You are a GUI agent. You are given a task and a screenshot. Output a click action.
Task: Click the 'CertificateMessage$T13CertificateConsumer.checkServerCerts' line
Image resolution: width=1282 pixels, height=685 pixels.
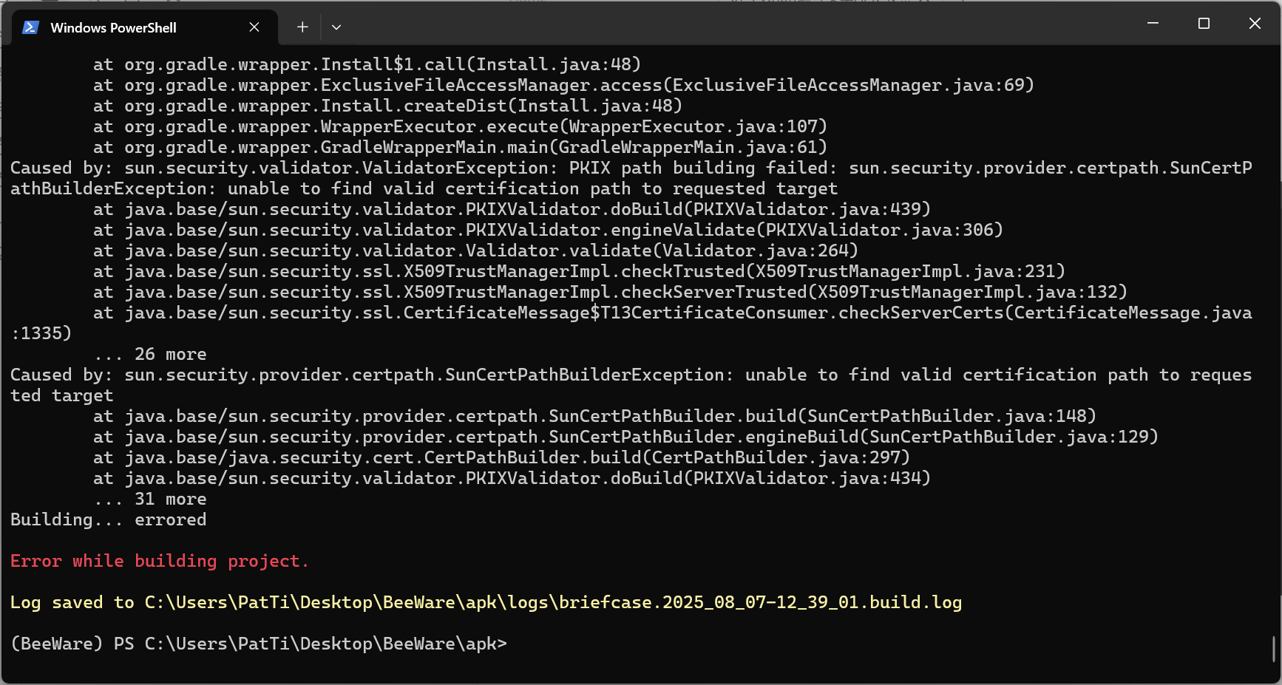673,313
